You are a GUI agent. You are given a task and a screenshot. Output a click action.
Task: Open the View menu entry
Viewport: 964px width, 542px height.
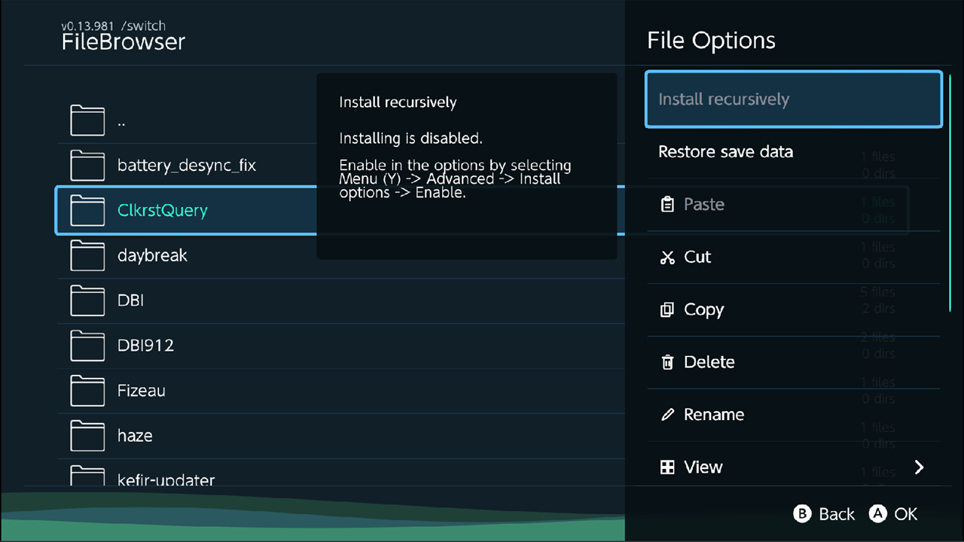pos(794,464)
